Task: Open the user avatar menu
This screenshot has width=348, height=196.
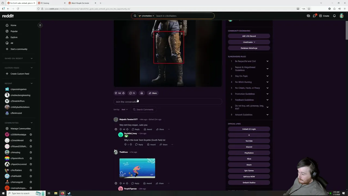Action: tap(342, 16)
